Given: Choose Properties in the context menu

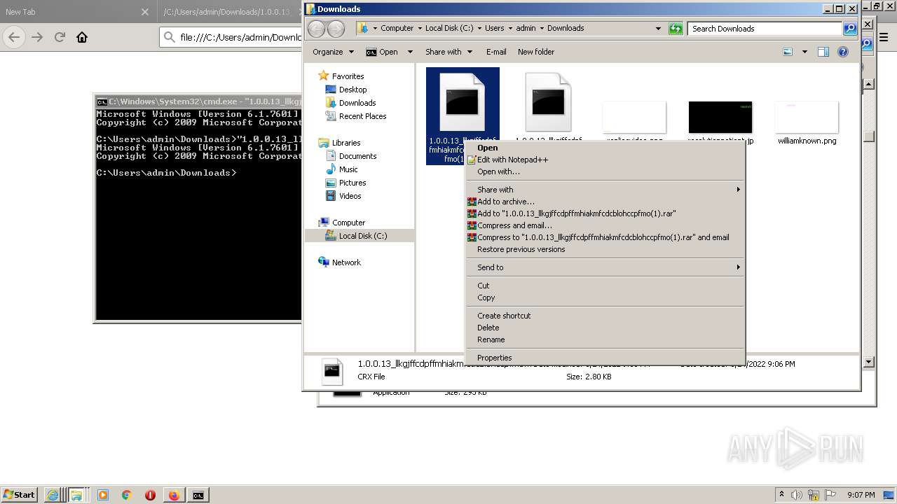Looking at the screenshot, I should [605, 358].
